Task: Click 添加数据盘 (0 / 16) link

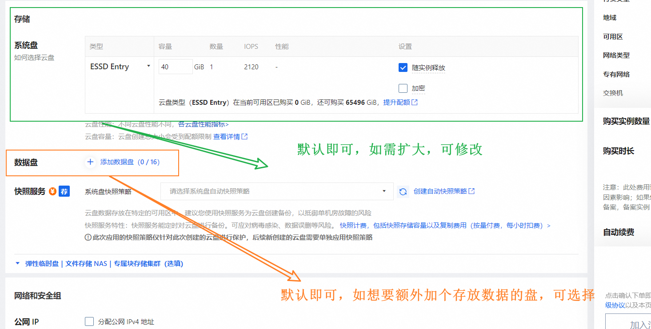Action: (130, 162)
